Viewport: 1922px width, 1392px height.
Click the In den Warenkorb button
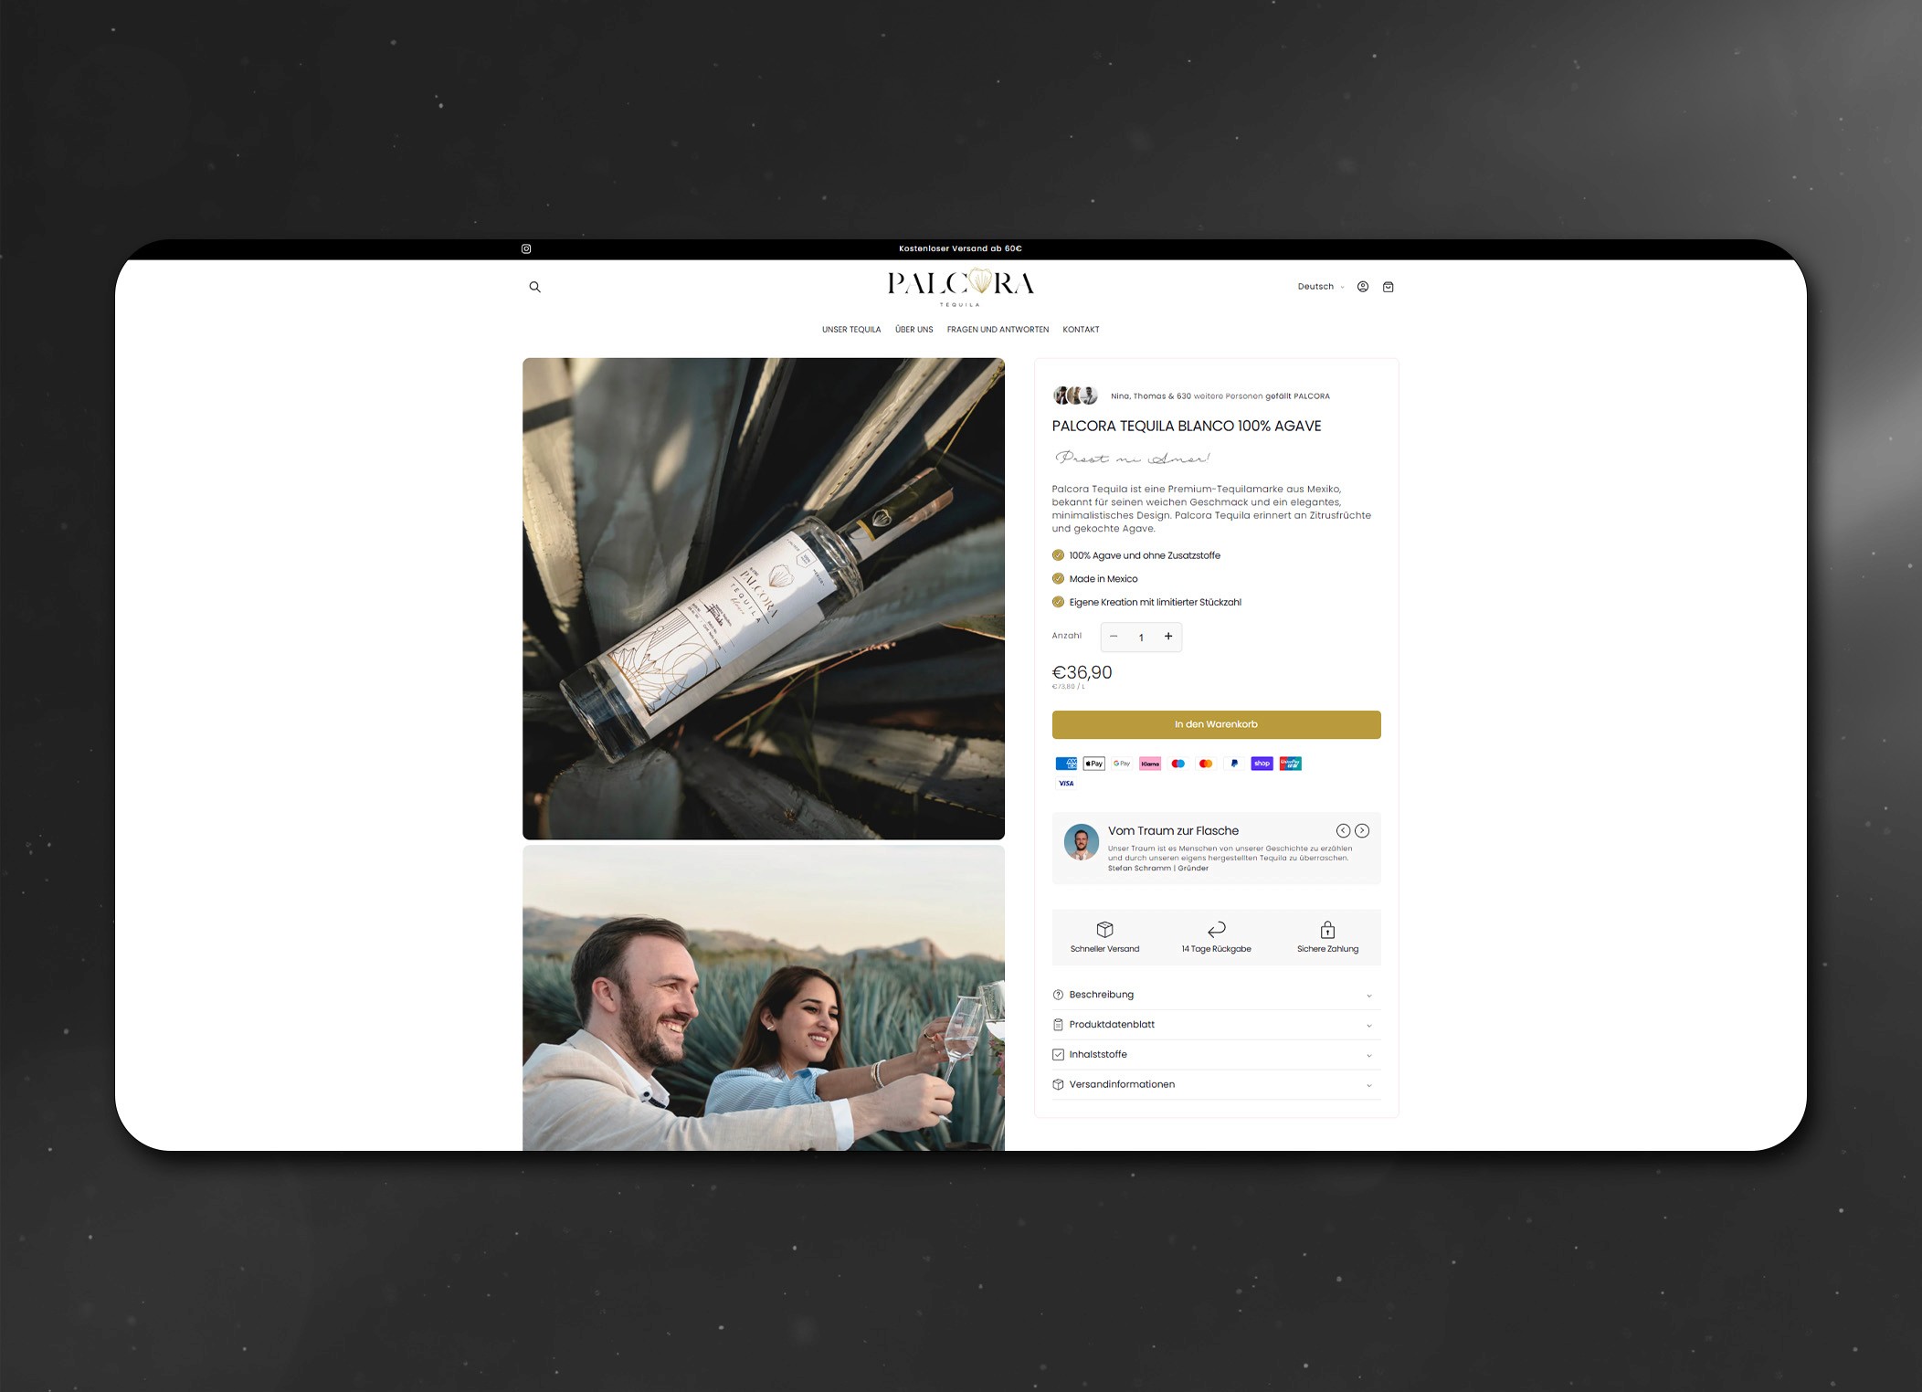tap(1216, 724)
